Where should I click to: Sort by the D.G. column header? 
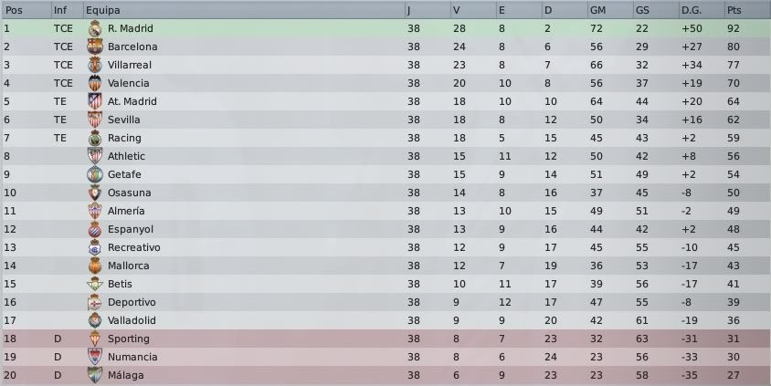pos(702,10)
